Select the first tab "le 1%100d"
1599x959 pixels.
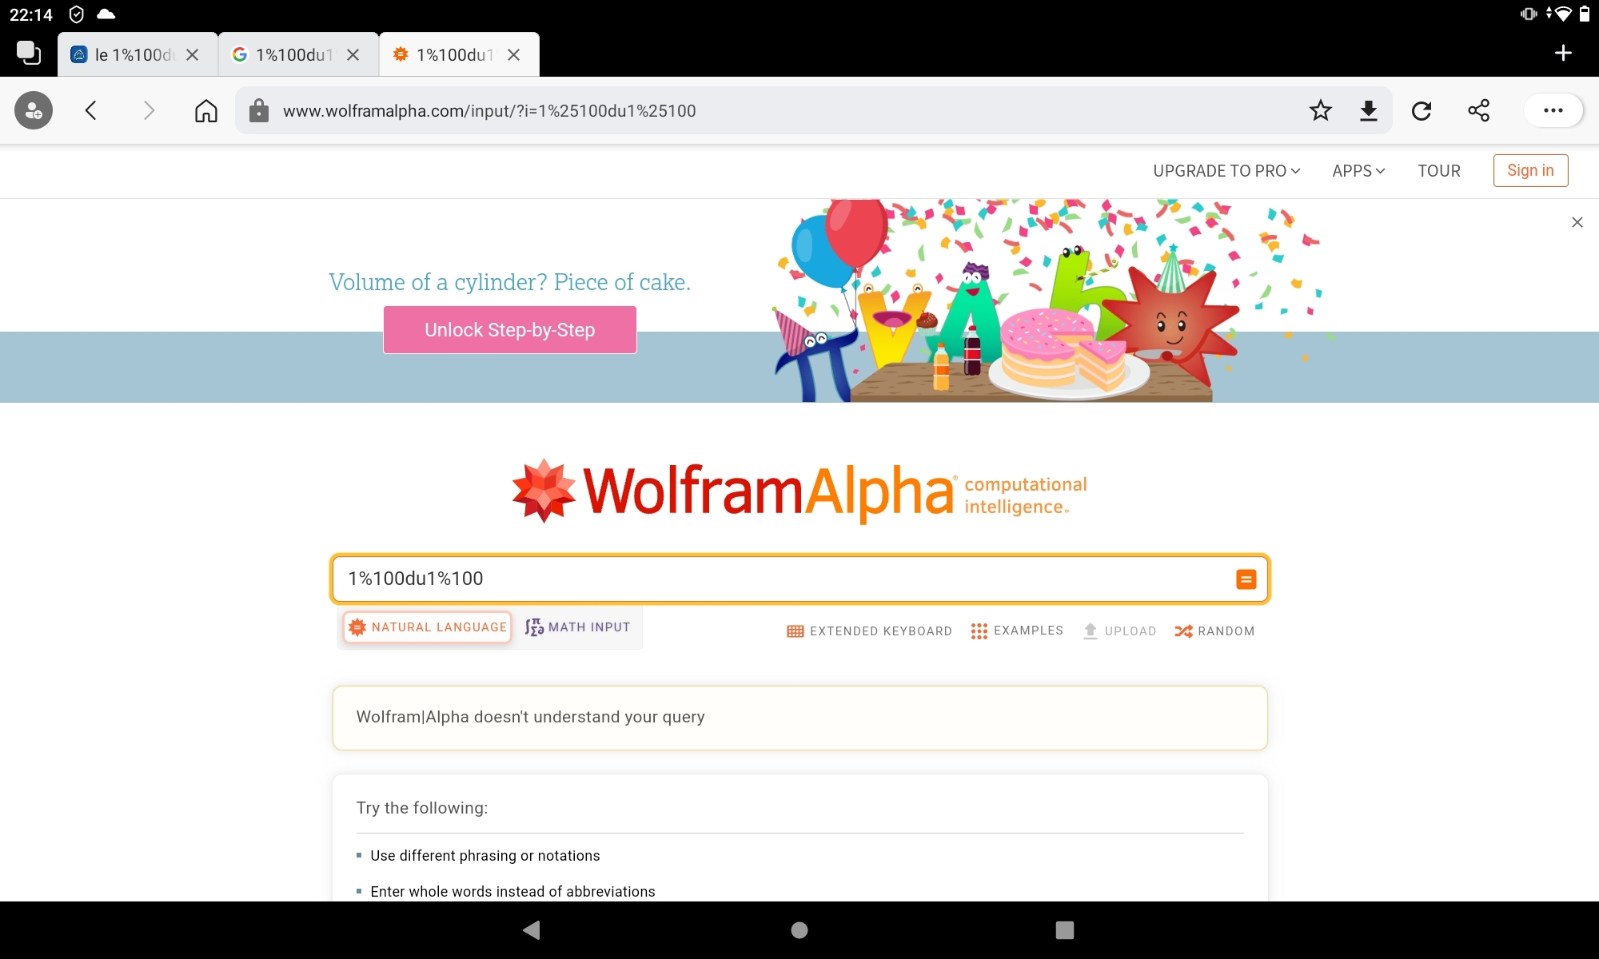click(x=123, y=54)
